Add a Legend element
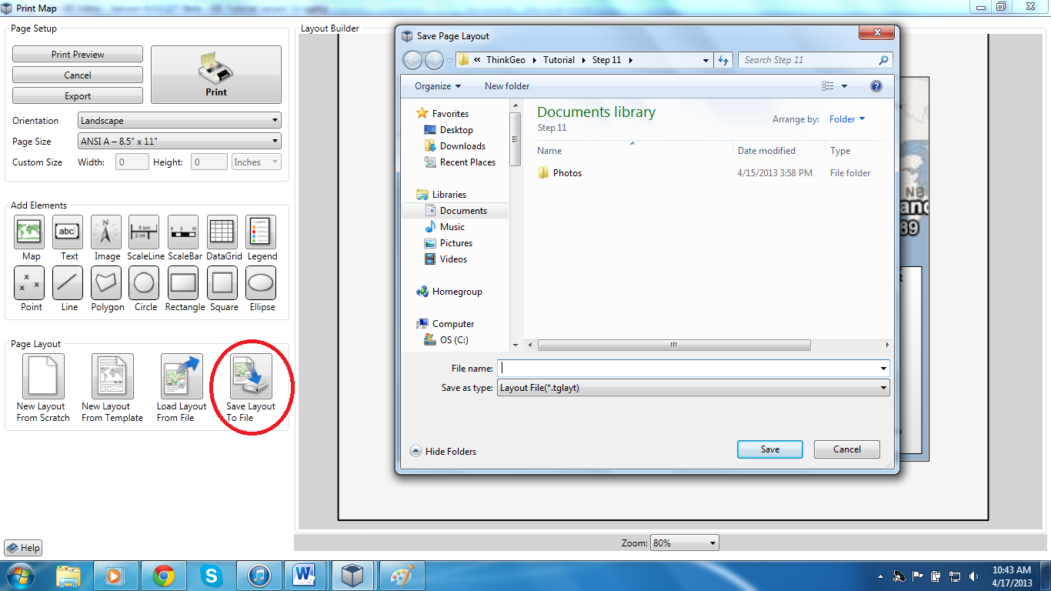 coord(261,232)
